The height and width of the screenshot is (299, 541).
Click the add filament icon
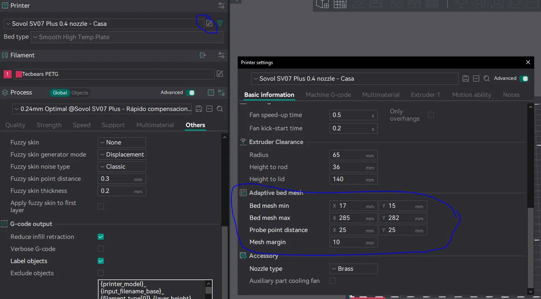pos(203,55)
